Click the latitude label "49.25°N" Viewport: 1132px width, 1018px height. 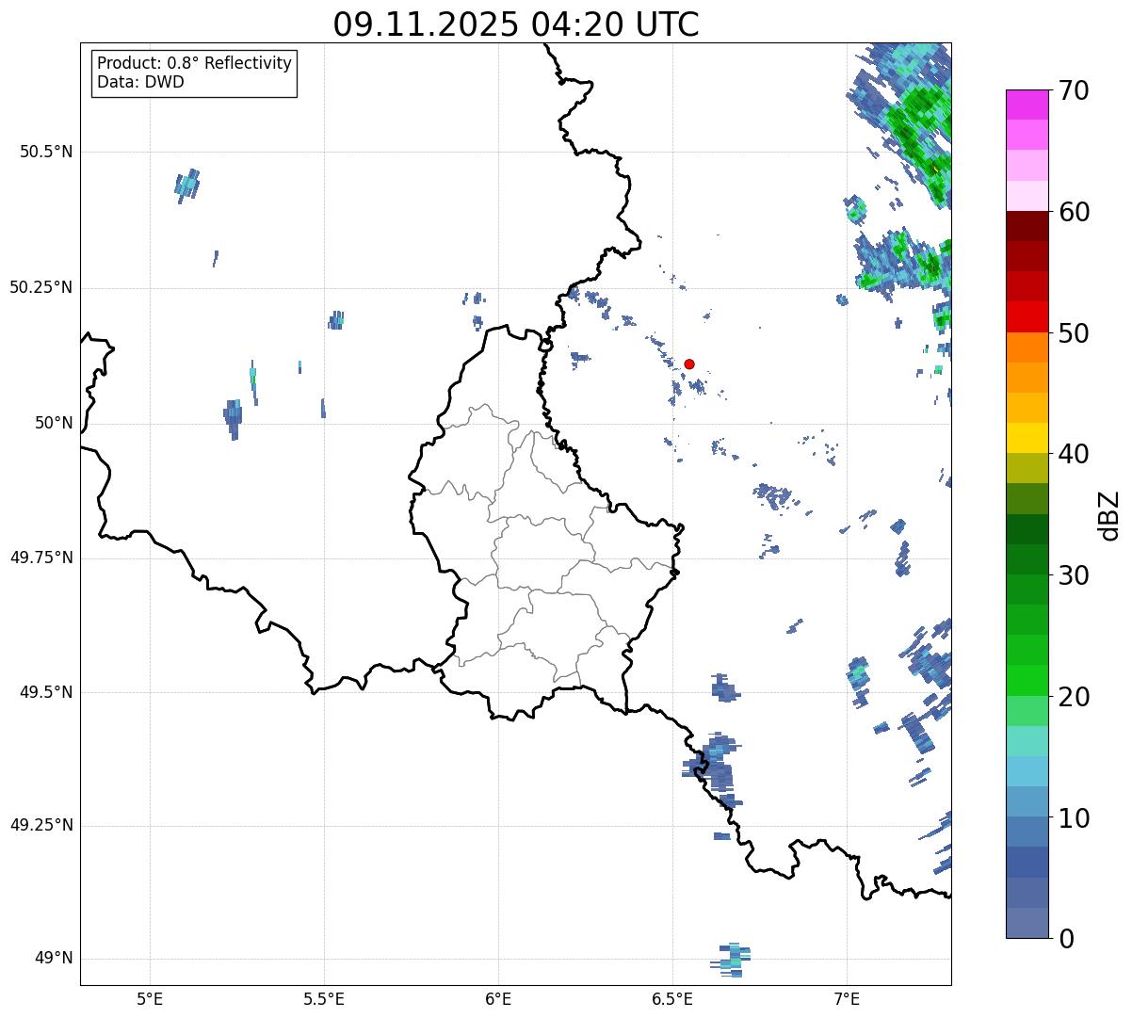pyautogui.click(x=40, y=825)
